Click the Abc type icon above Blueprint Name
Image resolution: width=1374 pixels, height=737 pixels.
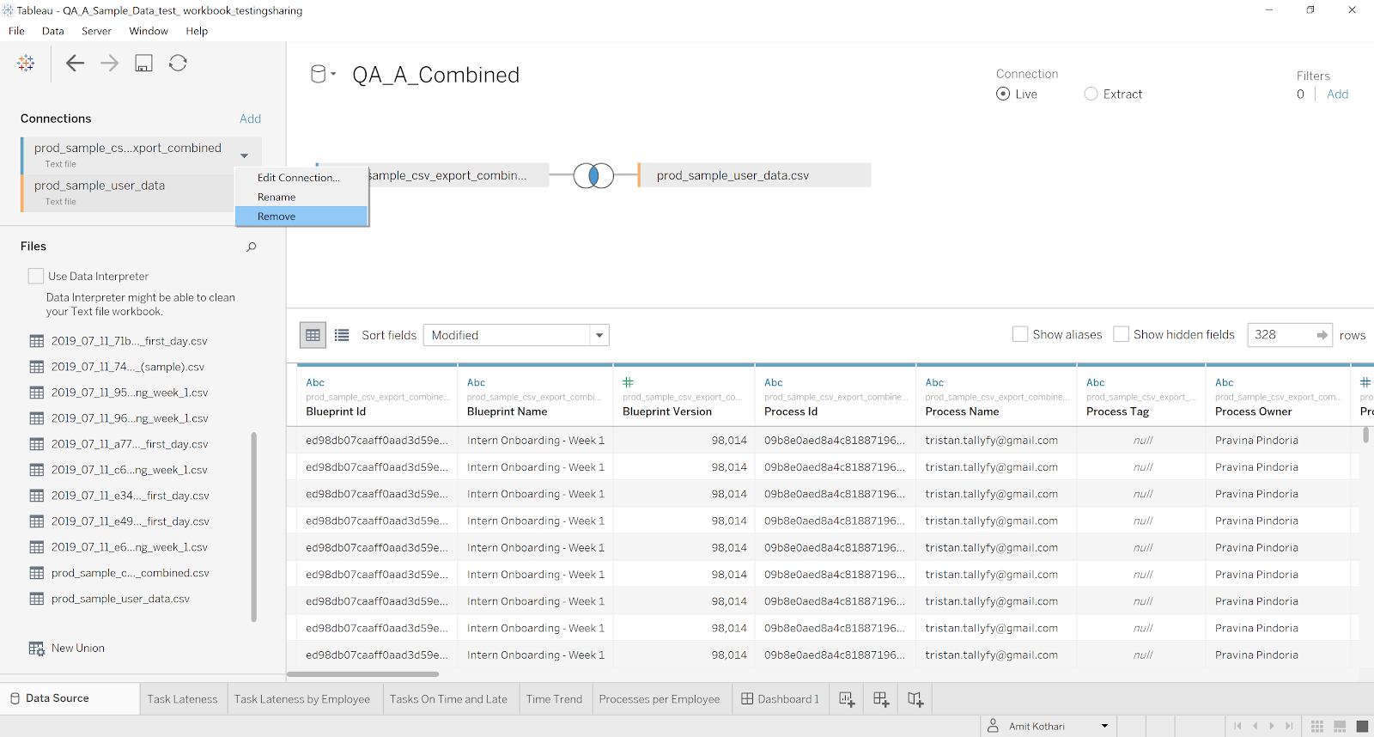(x=476, y=382)
